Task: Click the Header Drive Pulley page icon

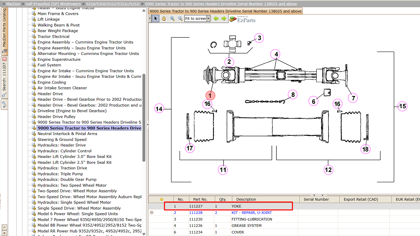Action: pyautogui.click(x=34, y=116)
